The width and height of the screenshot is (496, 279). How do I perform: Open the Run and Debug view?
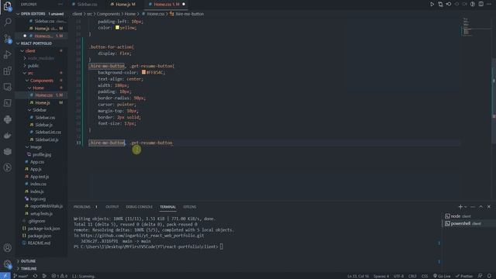8,55
